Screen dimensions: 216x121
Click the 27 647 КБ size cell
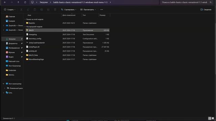[x=105, y=47]
